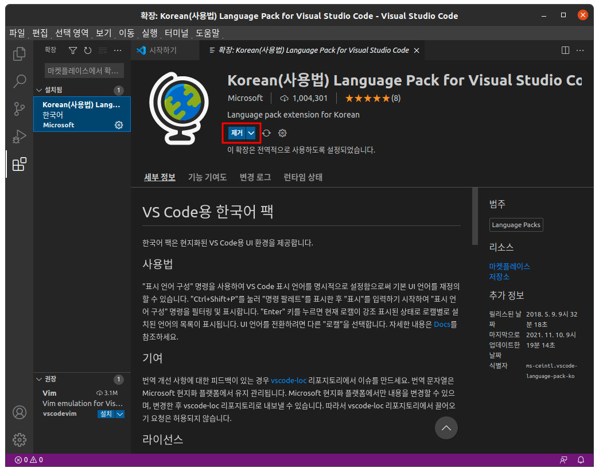Click the 설치됨 count badge

pos(118,90)
